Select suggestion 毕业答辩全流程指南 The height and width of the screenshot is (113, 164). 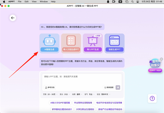(83, 103)
